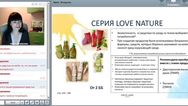Image resolution: width=188 pixels, height=106 pixels.
Task: Switch to the Chat tab with speech bubble
Action: click(162, 3)
